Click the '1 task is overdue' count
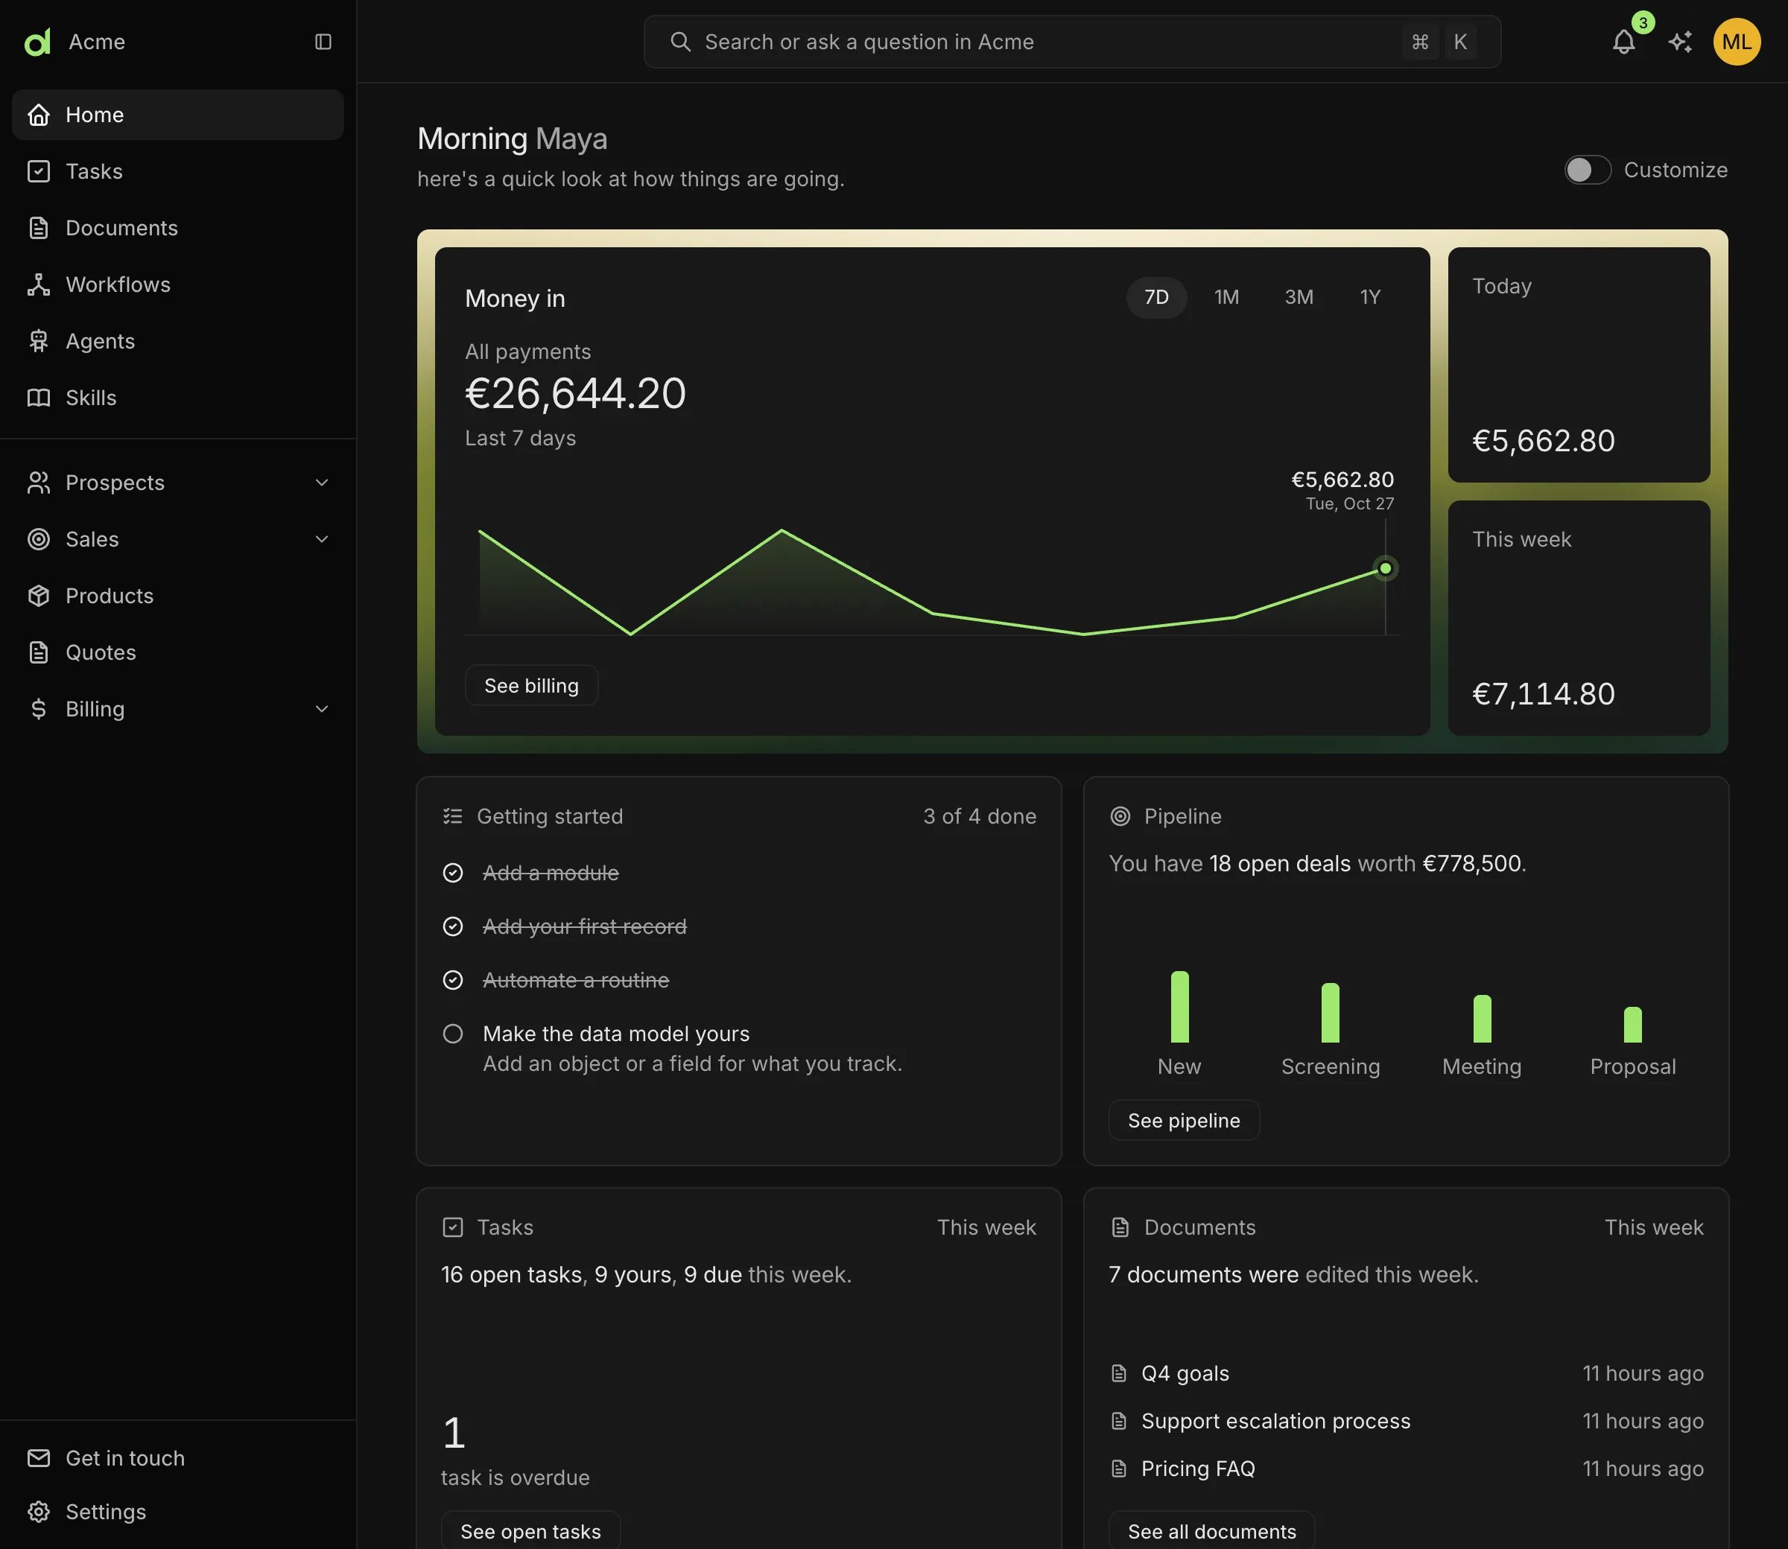Viewport: 1788px width, 1549px height. [454, 1432]
